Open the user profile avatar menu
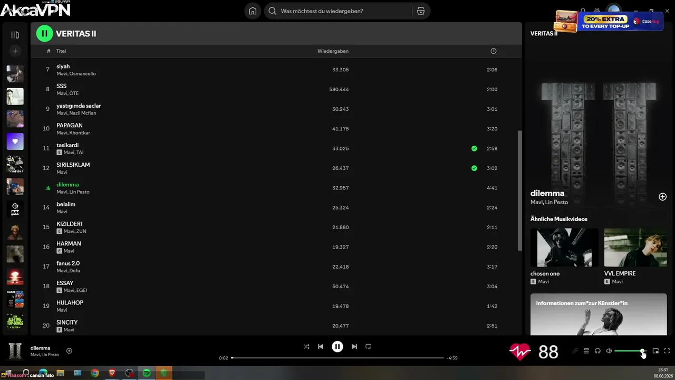 pos(613,10)
